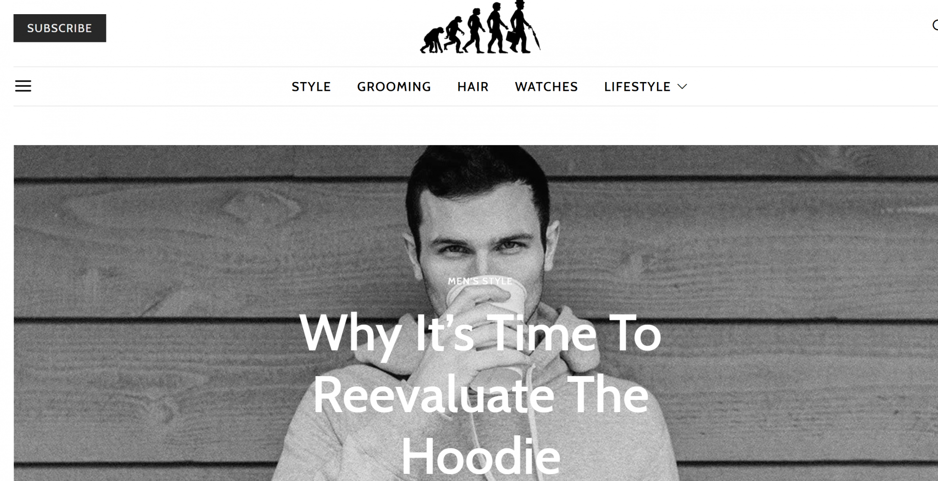The width and height of the screenshot is (938, 481).
Task: Click the search magnifier icon at top right
Action: [935, 25]
